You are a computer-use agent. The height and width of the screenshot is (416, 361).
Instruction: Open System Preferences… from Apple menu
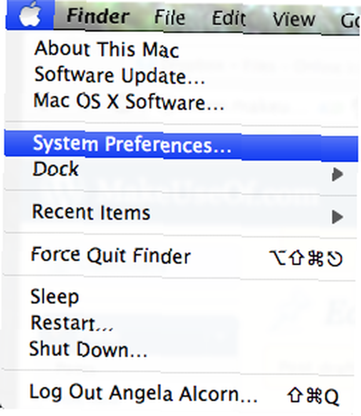181,145
